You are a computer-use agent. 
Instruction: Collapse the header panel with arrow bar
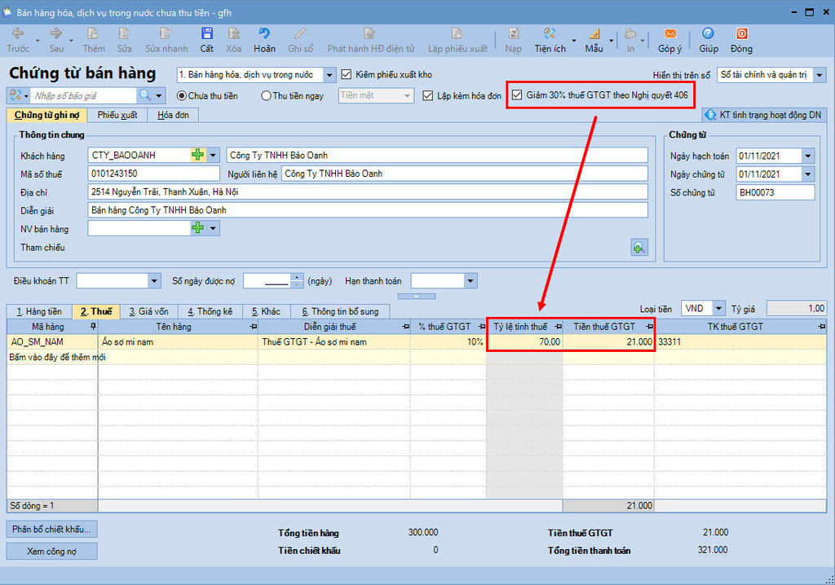[417, 296]
